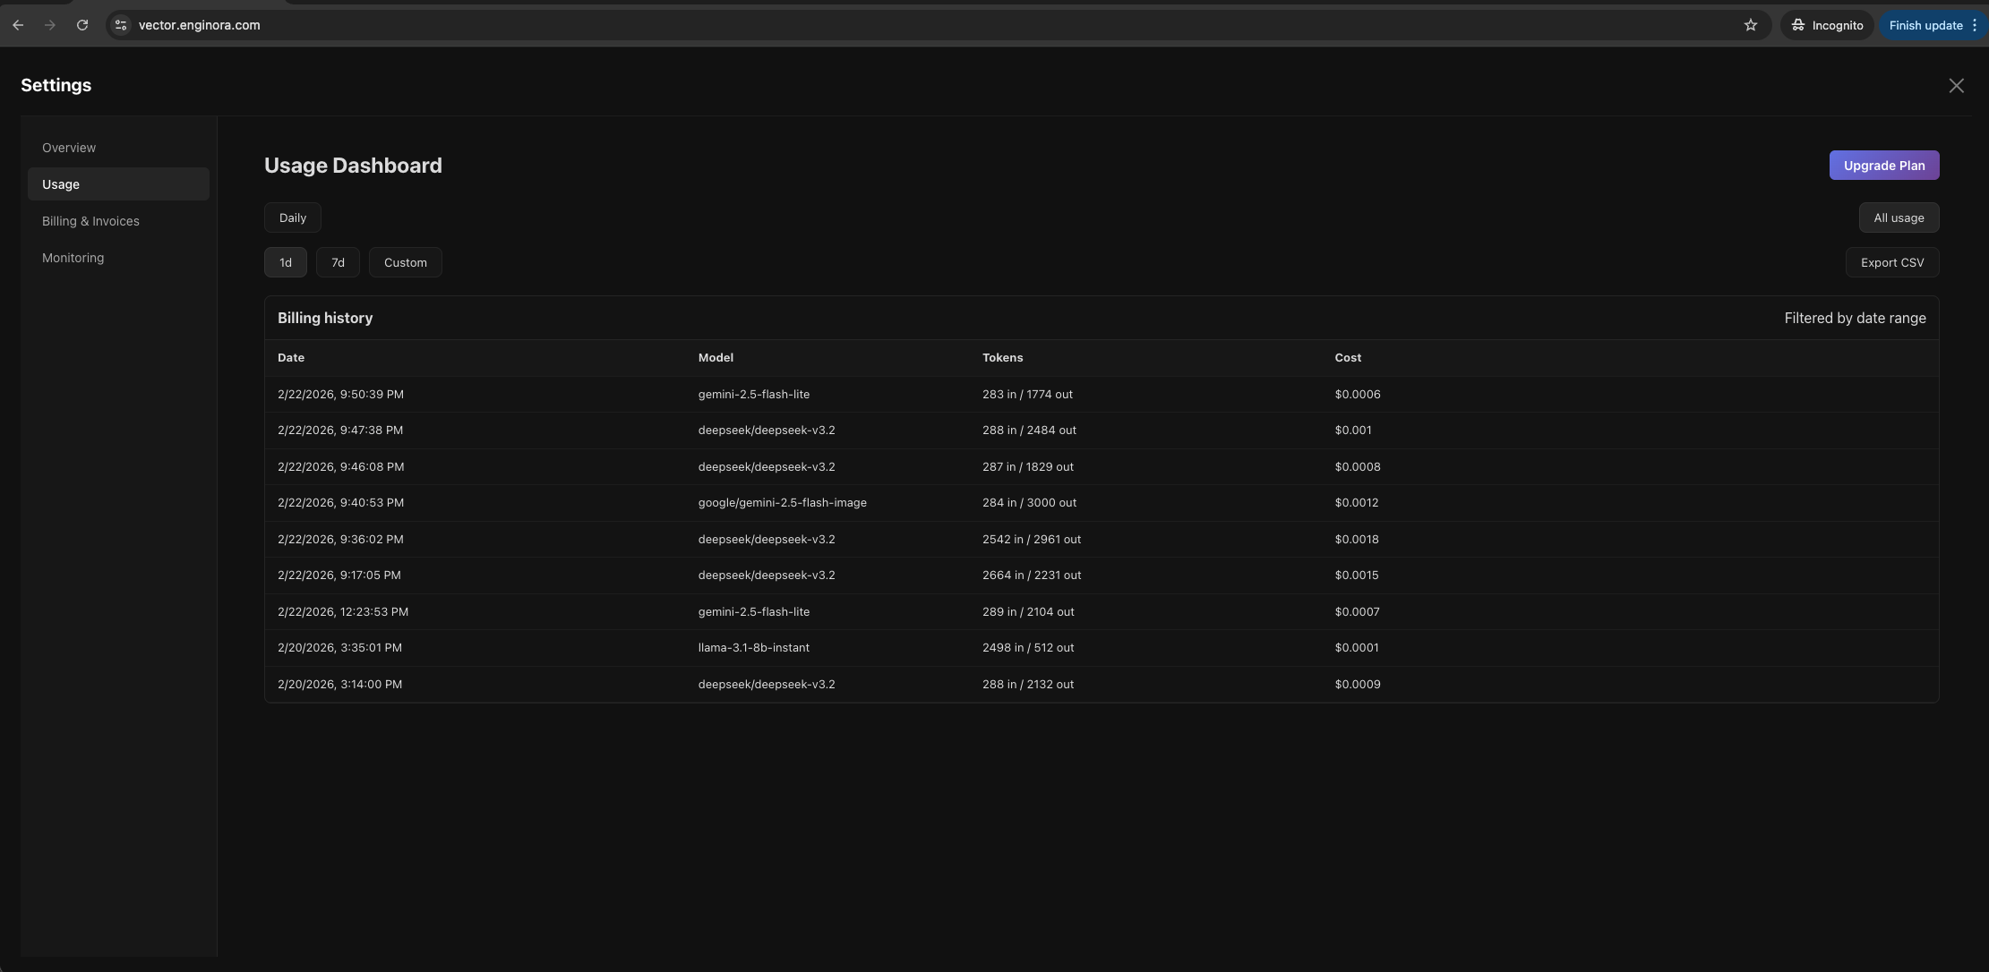This screenshot has width=1989, height=972.
Task: Select the 1d range toggle
Action: [286, 262]
